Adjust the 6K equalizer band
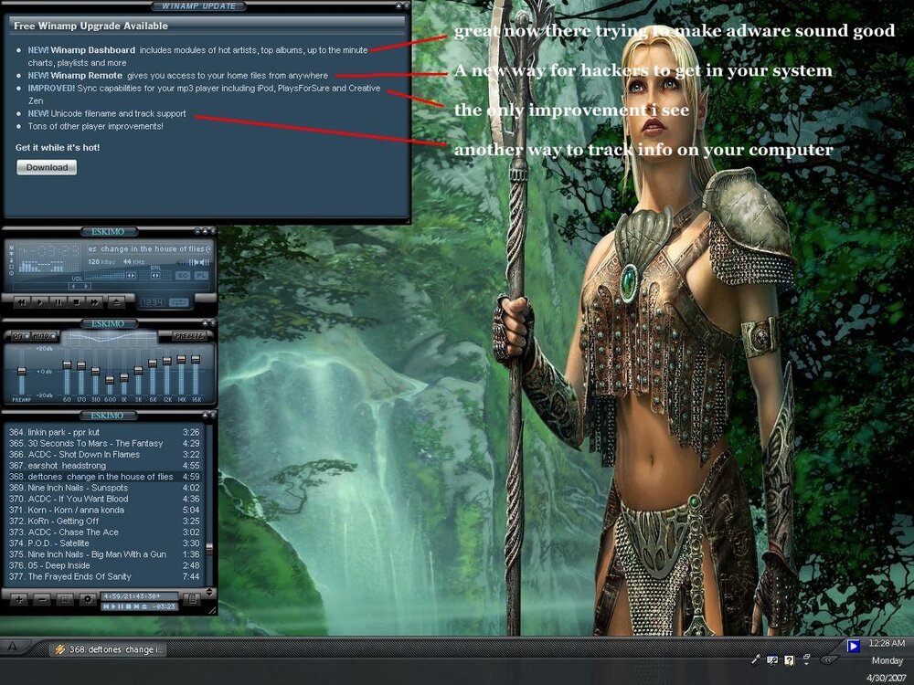Screen dimensions: 914x685 coord(153,364)
